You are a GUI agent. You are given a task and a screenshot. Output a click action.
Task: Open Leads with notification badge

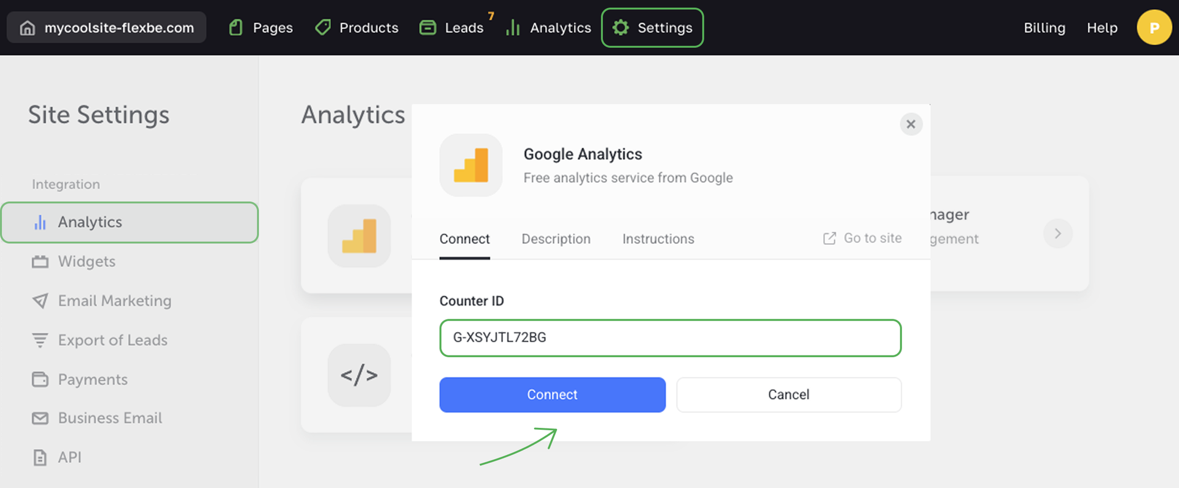pos(453,28)
